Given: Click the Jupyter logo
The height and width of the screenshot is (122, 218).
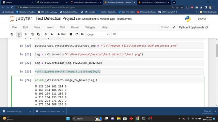Looking at the screenshot, I should pyautogui.click(x=21, y=19).
